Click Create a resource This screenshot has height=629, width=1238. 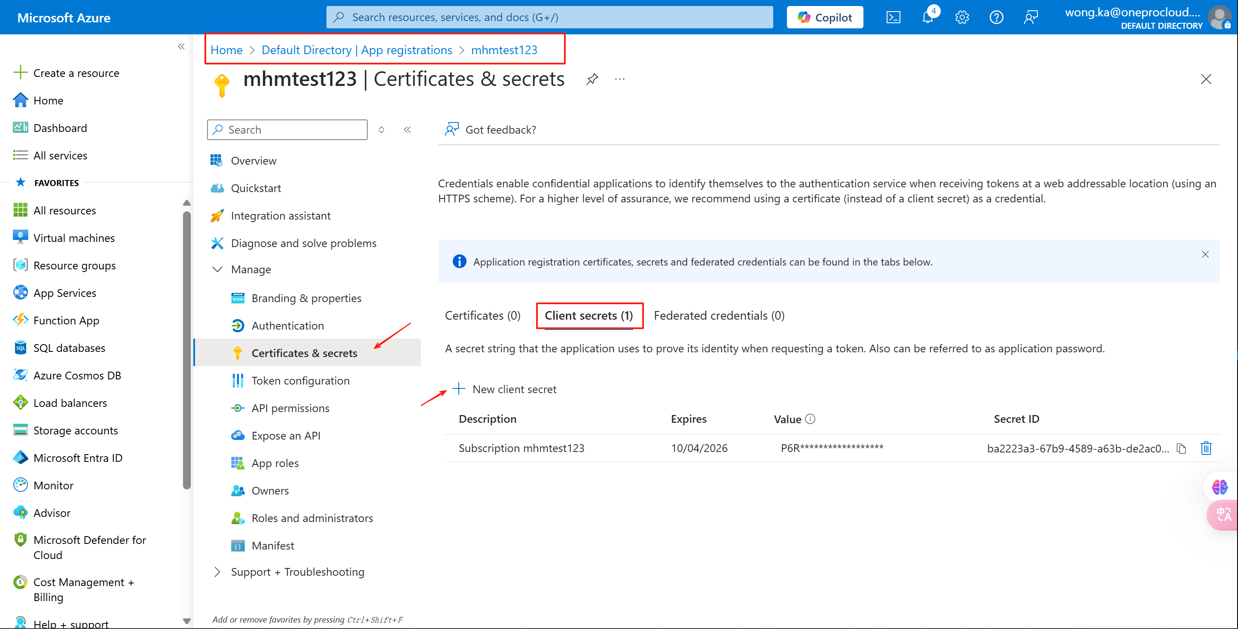tap(67, 73)
